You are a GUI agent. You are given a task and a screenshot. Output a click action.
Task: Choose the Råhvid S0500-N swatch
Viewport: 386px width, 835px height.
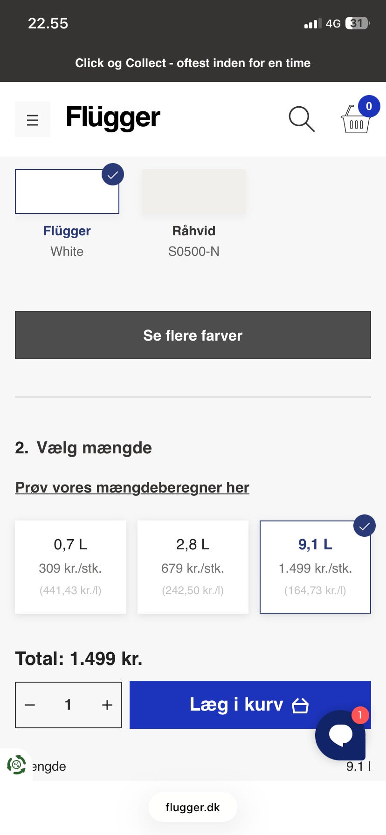click(193, 192)
